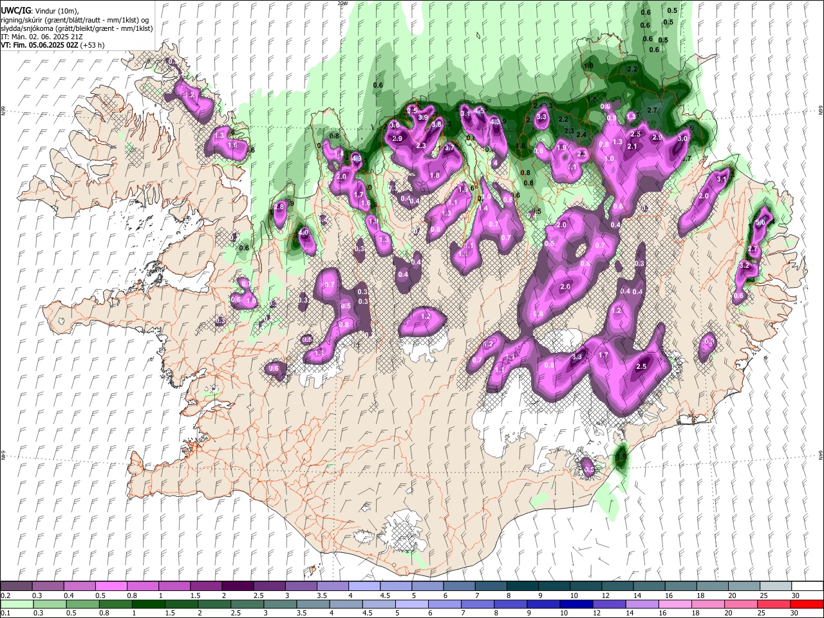
Task: Choose upper-row swatch between 7 and 8
Action: pos(491,586)
